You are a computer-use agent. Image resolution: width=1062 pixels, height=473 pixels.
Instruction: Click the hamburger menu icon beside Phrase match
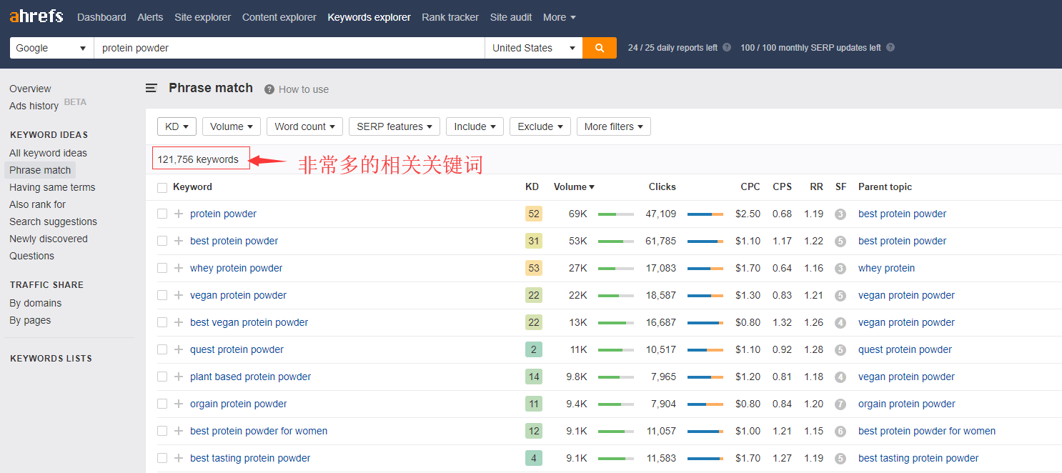coord(152,89)
